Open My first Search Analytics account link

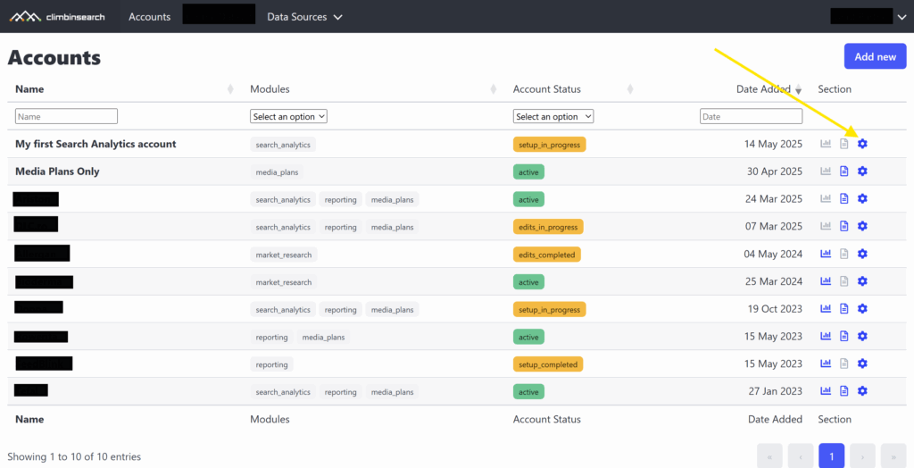pyautogui.click(x=96, y=144)
